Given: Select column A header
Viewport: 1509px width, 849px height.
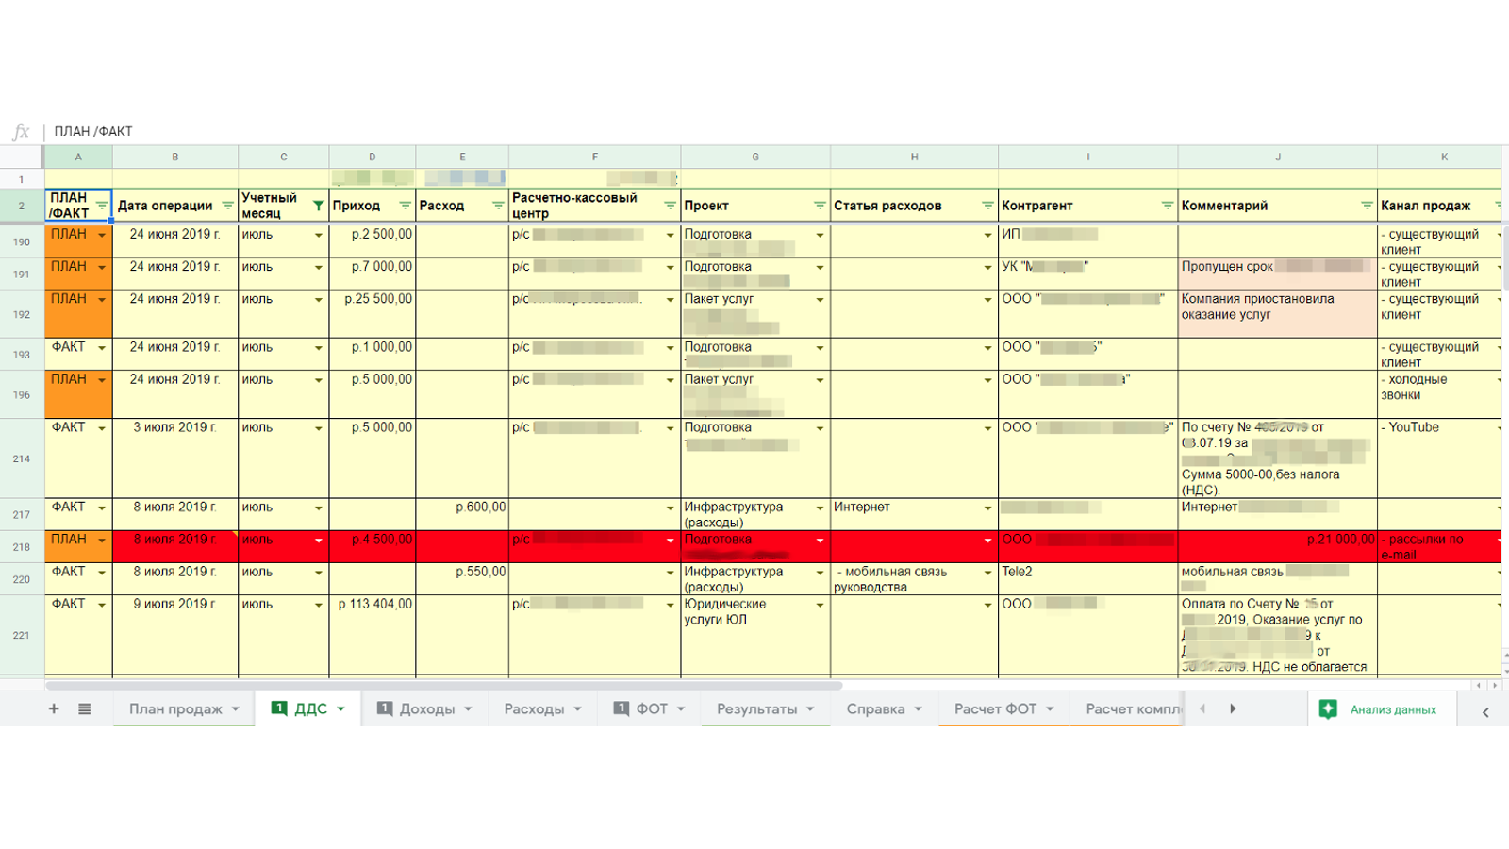Looking at the screenshot, I should pos(78,157).
